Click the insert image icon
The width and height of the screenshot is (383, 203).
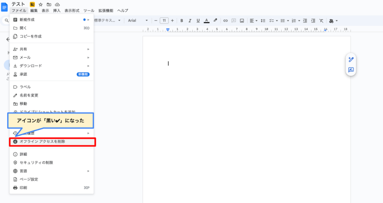click(242, 21)
